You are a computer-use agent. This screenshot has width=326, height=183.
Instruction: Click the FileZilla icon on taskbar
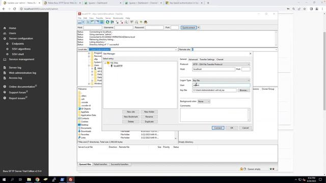(70, 179)
